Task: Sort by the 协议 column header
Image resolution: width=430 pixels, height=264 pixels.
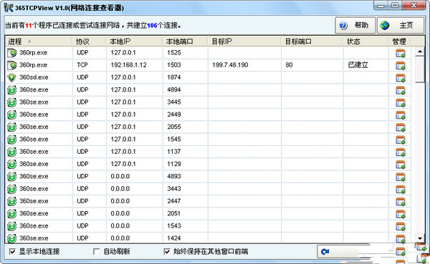Action: pos(89,41)
